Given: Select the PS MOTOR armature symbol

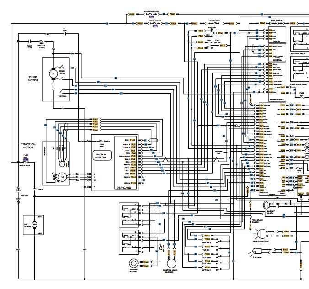Looking at the screenshot, I should pyautogui.click(x=35, y=225).
